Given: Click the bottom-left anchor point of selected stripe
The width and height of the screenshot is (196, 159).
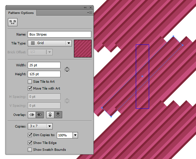Looking at the screenshot, I should pos(102,108).
